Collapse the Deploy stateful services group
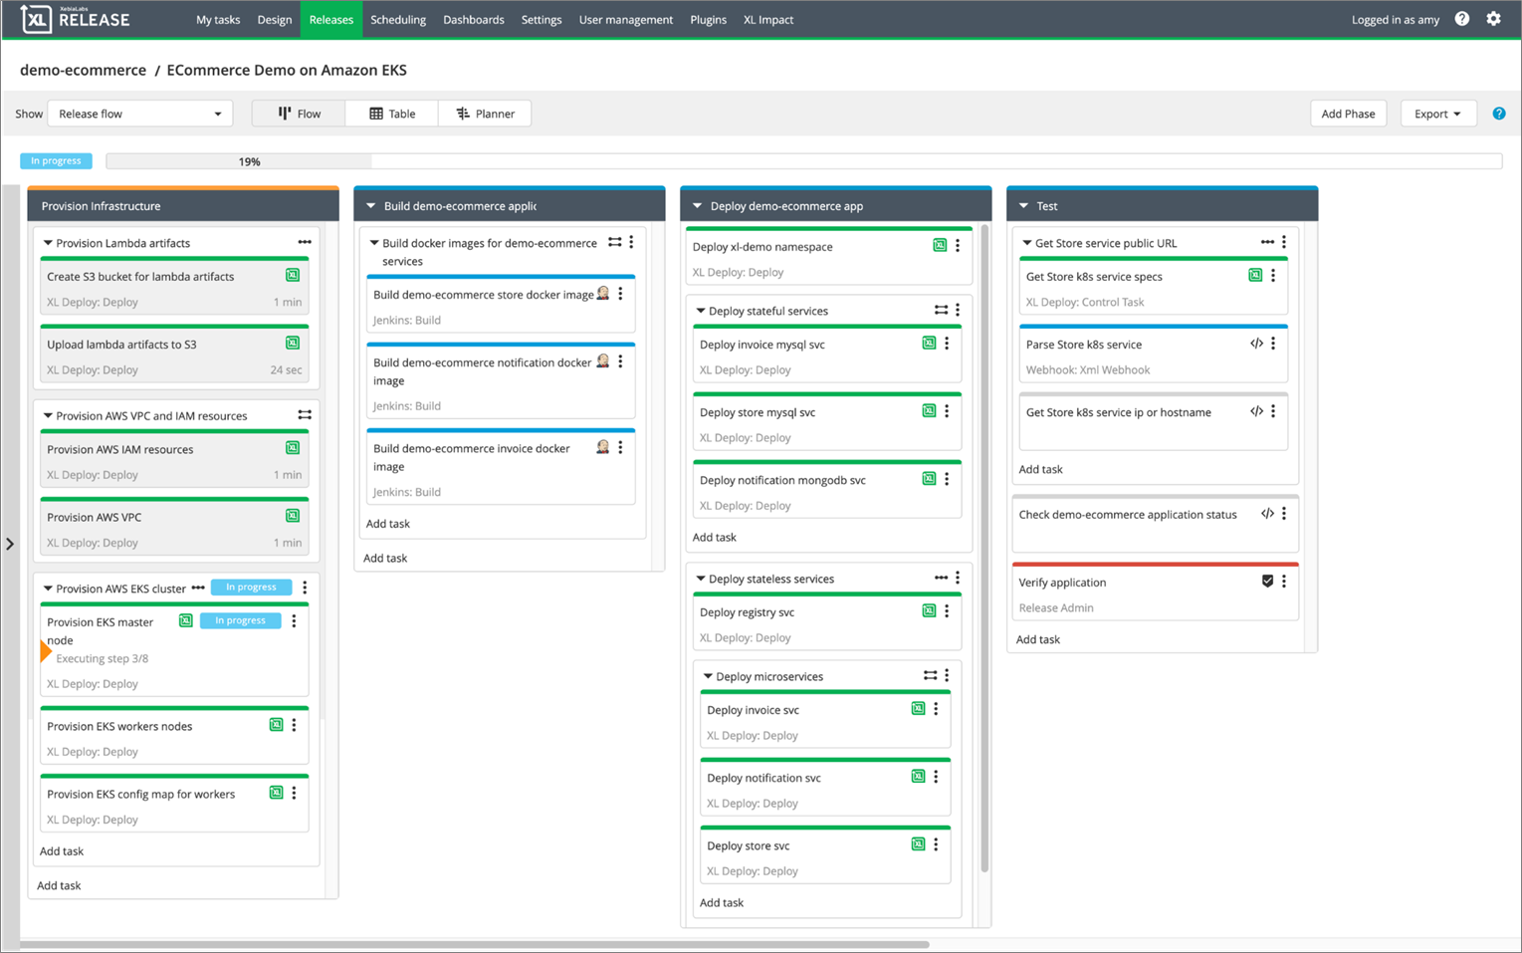Image resolution: width=1522 pixels, height=953 pixels. click(x=701, y=311)
